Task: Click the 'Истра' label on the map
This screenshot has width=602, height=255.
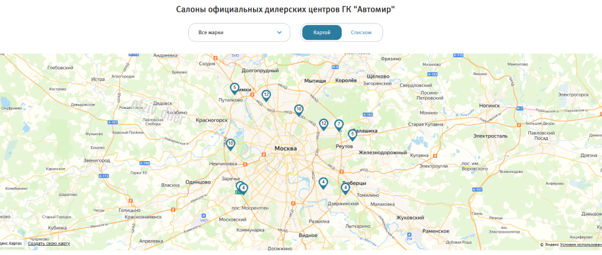Action: [x=98, y=79]
